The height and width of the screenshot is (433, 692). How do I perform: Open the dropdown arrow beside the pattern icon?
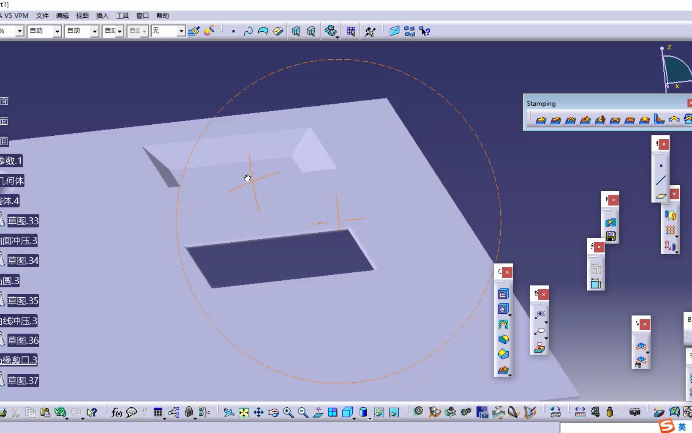click(677, 237)
